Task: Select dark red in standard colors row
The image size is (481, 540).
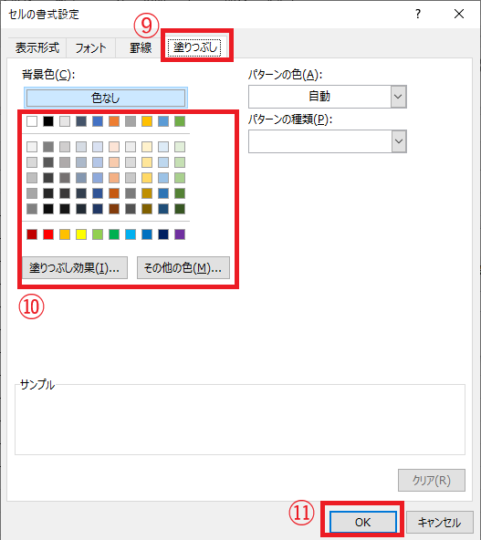Action: [x=32, y=234]
